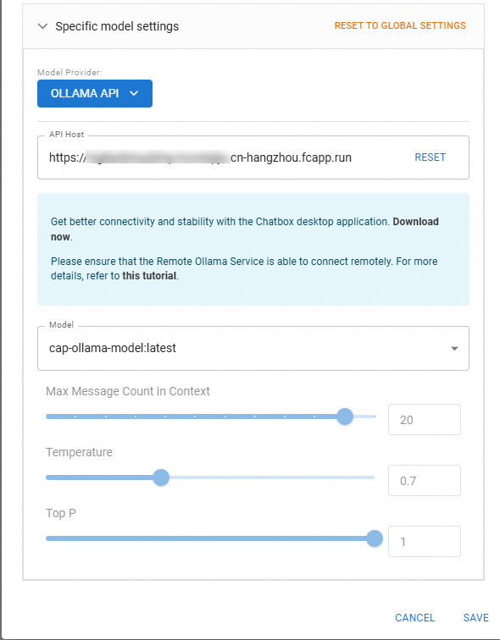The image size is (500, 640).
Task: Save the model settings
Action: click(476, 617)
